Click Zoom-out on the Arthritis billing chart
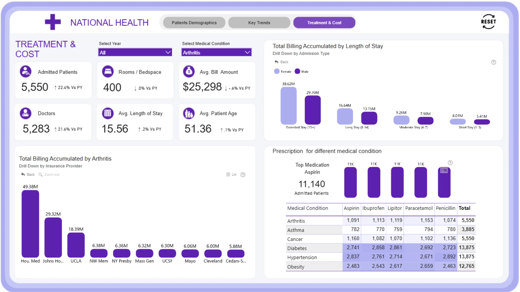Image resolution: width=520 pixels, height=292 pixels. click(49, 174)
